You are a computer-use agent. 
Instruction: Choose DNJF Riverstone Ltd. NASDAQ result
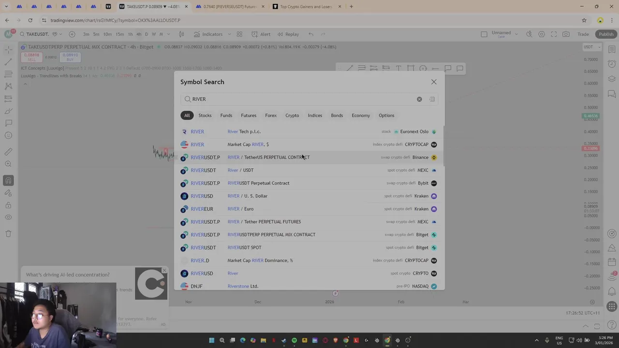(x=309, y=286)
